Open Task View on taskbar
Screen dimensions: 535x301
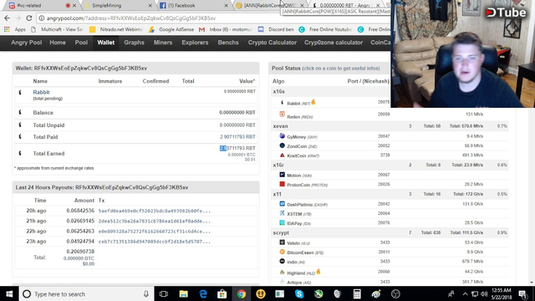(164, 293)
